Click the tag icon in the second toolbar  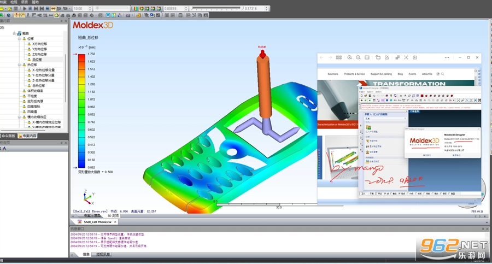point(92,15)
